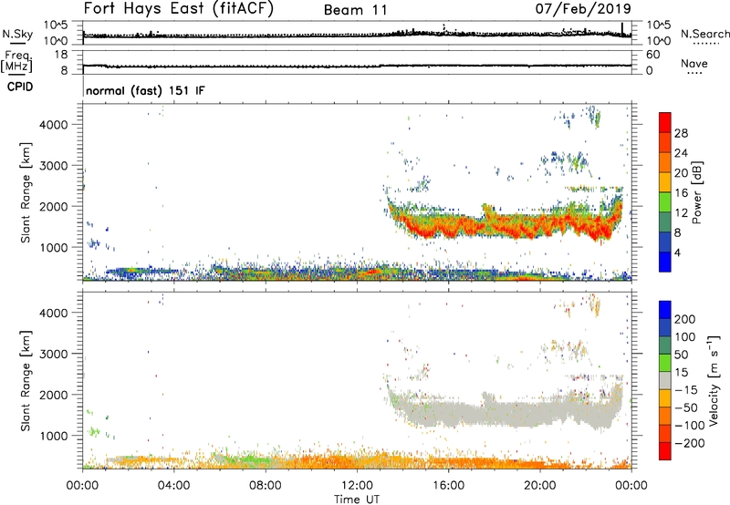The image size is (730, 505).
Task: Click the yellow 16–20 dB Power color segment
Action: coord(665,182)
